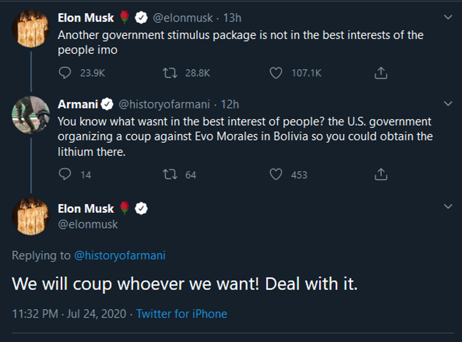The image size is (462, 342).
Task: Click the Twitter for iPhone source link
Action: 183,314
